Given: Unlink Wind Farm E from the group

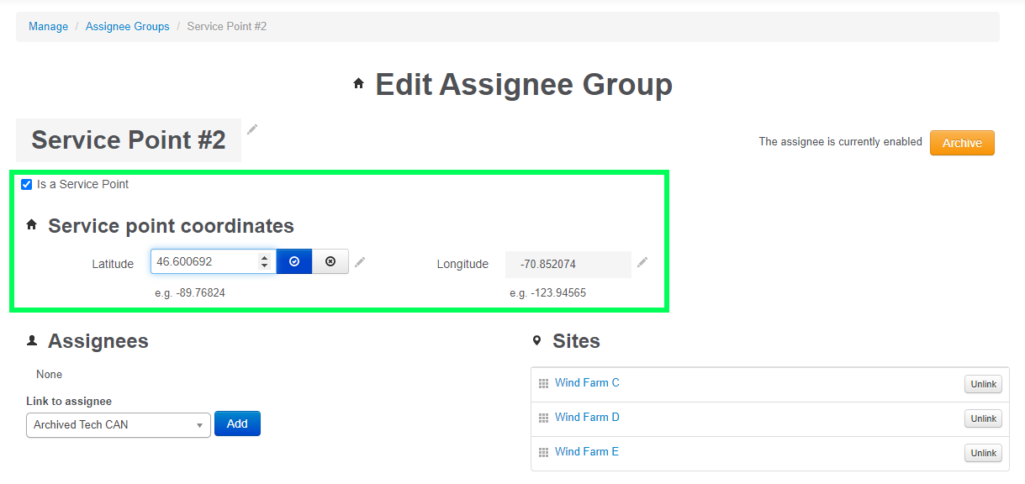Looking at the screenshot, I should point(983,453).
